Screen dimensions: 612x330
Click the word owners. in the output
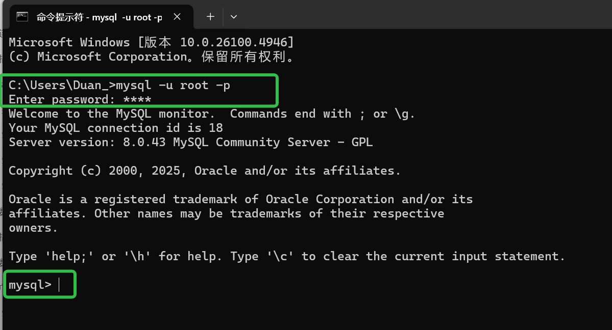[x=33, y=228]
